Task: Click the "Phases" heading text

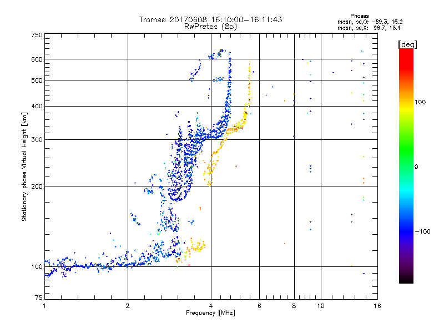Action: pos(359,16)
